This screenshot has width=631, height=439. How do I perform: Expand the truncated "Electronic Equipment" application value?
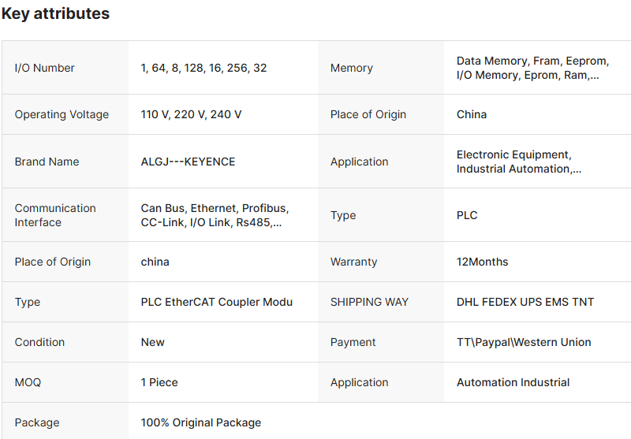(x=519, y=162)
